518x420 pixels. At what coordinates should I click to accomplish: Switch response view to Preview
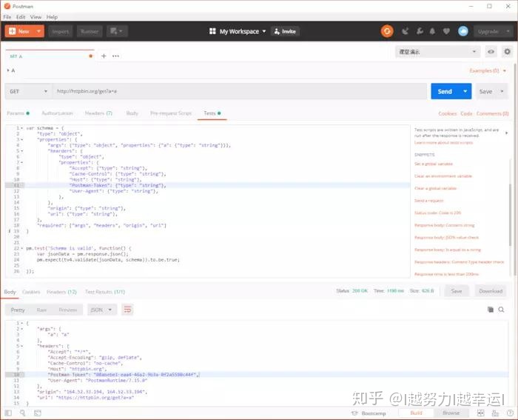pos(68,310)
